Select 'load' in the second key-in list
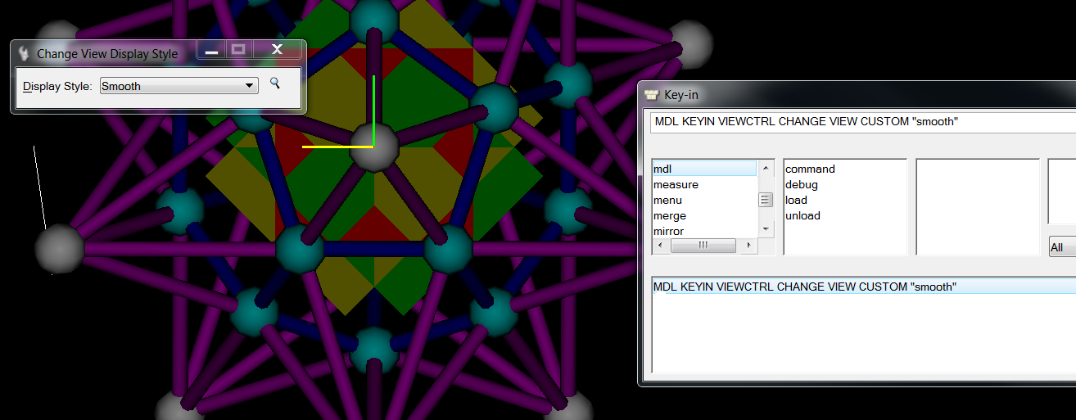Viewport: 1076px width, 420px height. pyautogui.click(x=845, y=200)
